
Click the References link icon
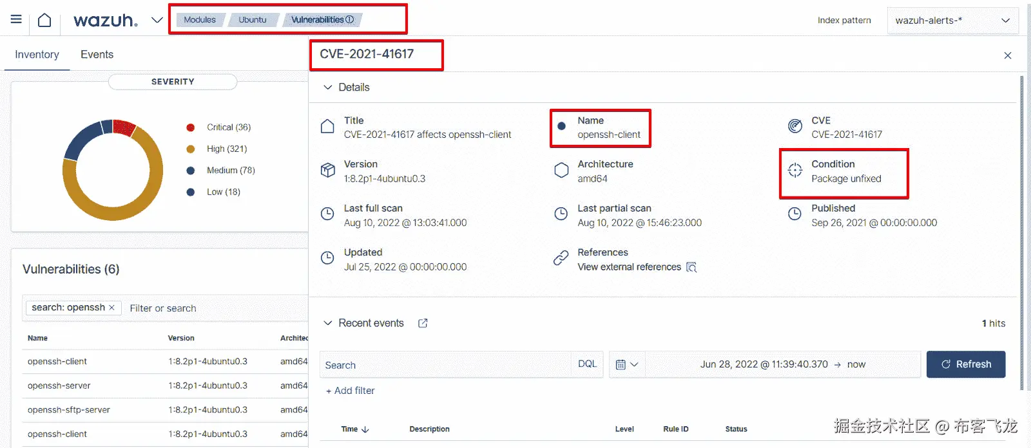click(561, 258)
